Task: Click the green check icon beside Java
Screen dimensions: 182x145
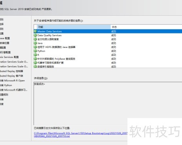Action: (35, 43)
